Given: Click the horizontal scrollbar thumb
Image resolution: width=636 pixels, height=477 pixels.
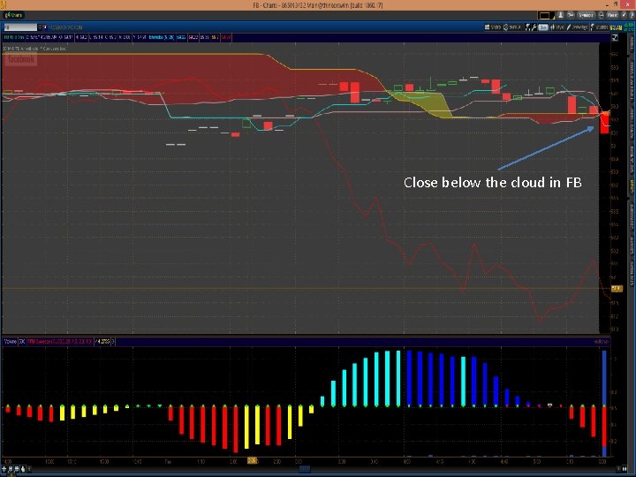Looking at the screenshot, I should click(x=305, y=469).
